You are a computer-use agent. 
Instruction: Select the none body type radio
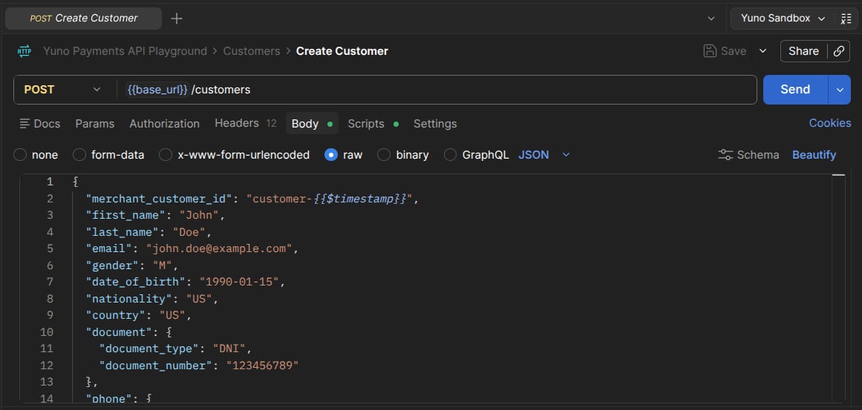pos(20,155)
